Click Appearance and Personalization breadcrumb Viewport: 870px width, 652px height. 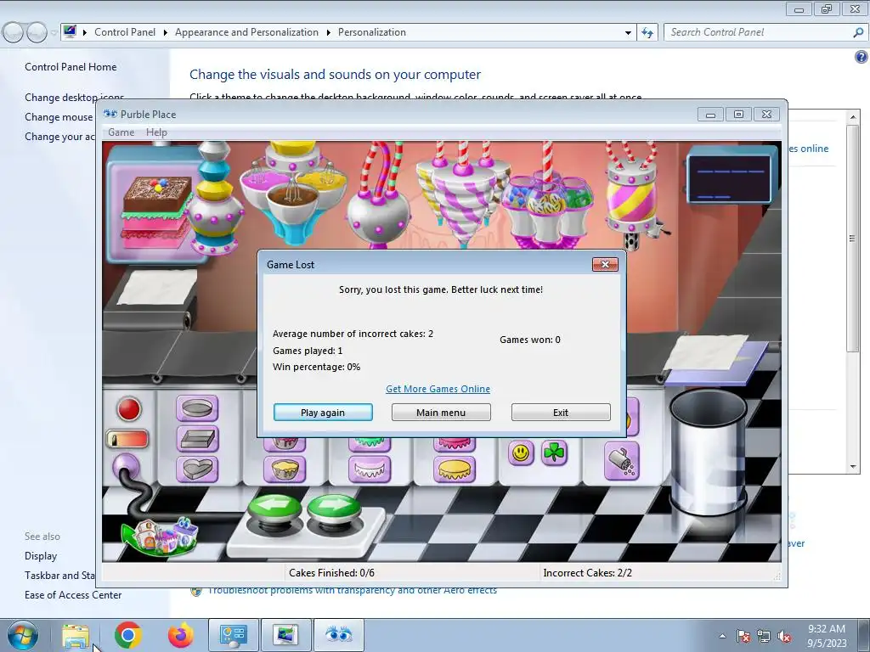point(246,32)
